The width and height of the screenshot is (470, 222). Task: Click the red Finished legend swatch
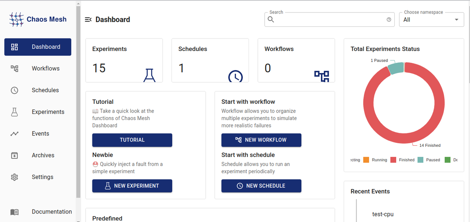point(393,160)
